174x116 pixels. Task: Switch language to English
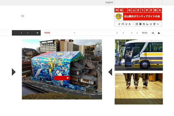click(109, 2)
